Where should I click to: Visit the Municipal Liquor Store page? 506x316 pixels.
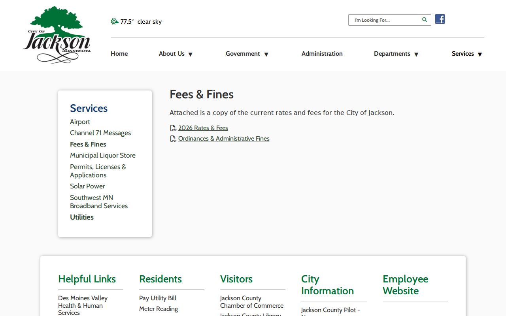[103, 155]
